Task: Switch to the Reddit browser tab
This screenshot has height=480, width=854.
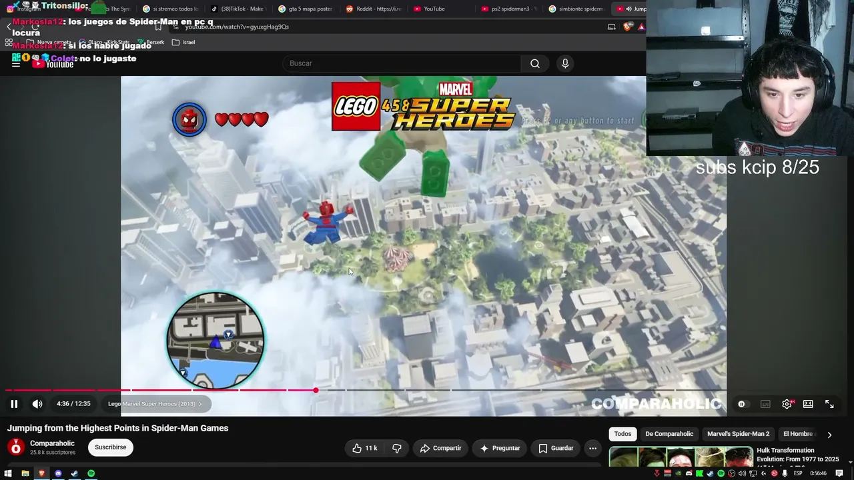Action: [374, 9]
